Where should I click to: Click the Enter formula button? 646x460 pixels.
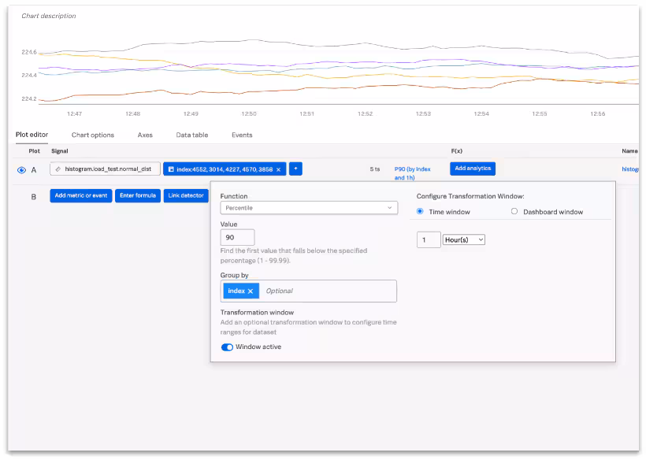(x=138, y=196)
